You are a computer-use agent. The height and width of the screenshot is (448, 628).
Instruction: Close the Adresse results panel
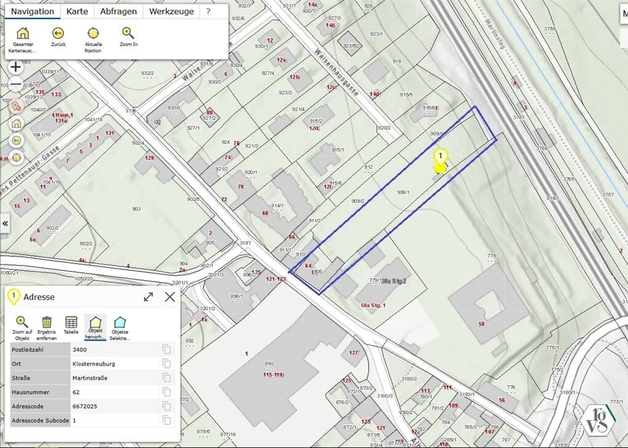(170, 297)
